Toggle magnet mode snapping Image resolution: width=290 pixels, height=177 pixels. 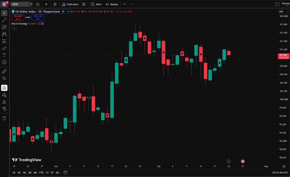pyautogui.click(x=4, y=88)
